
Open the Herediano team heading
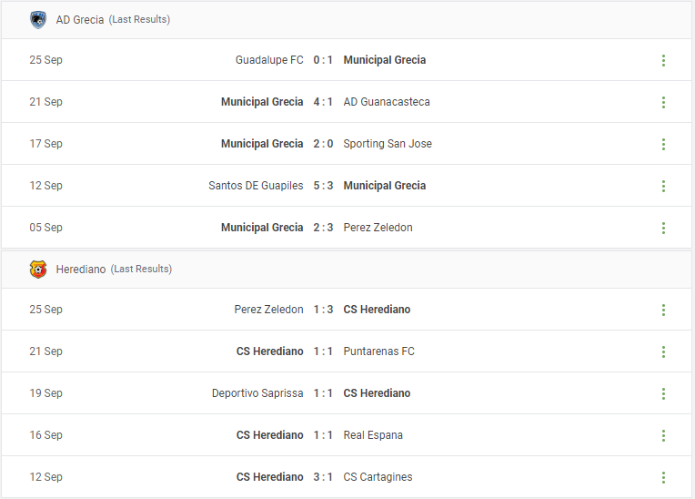[81, 270]
